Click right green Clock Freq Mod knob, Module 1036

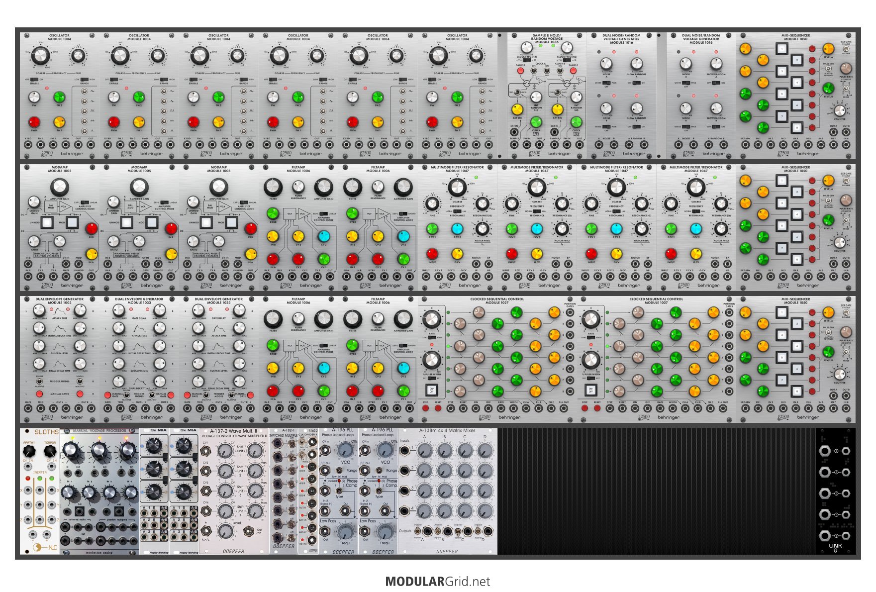[x=576, y=121]
